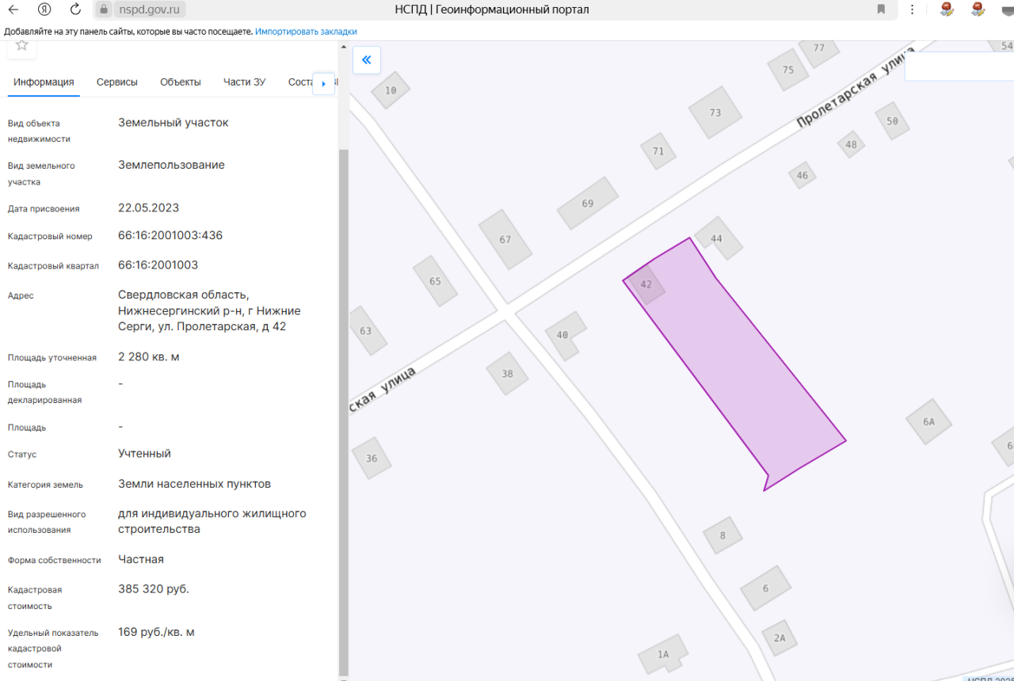Click building number 44 on map

click(717, 238)
